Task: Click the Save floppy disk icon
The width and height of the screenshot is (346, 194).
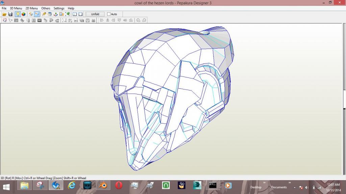Action: [10, 14]
